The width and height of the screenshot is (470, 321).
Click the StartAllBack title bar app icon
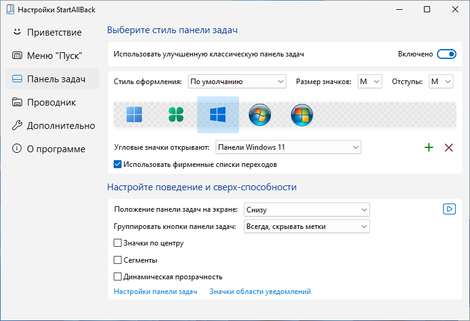pos(10,9)
